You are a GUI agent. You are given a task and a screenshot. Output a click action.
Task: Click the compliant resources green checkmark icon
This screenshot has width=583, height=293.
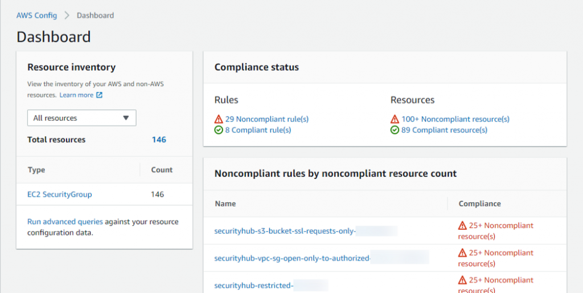[x=395, y=130]
